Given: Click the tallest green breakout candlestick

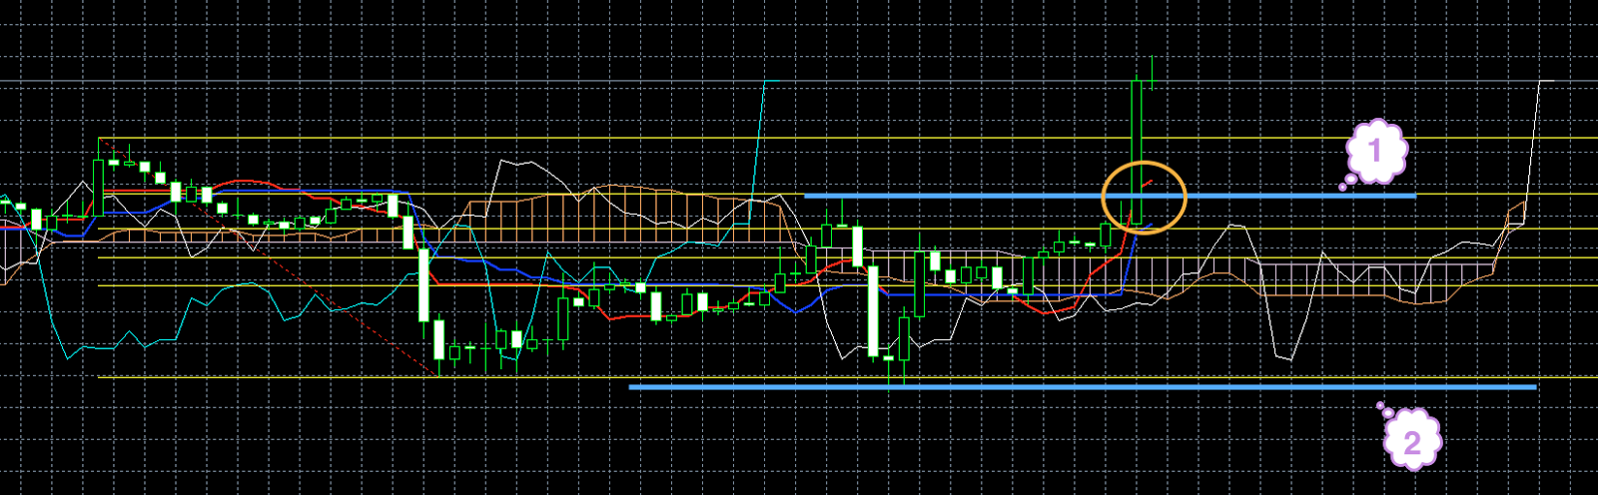Looking at the screenshot, I should [1137, 152].
